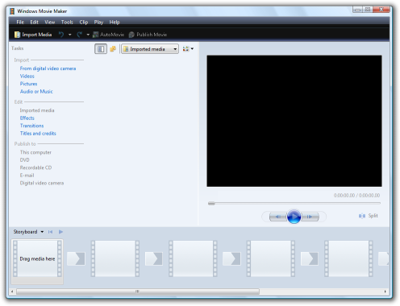Viewport: 400px width, 306px height.
Task: Click the Redo arrow icon
Action: 79,35
